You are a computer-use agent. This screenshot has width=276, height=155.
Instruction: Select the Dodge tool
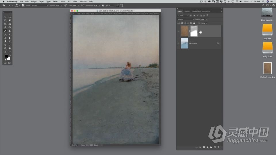pos(5,41)
